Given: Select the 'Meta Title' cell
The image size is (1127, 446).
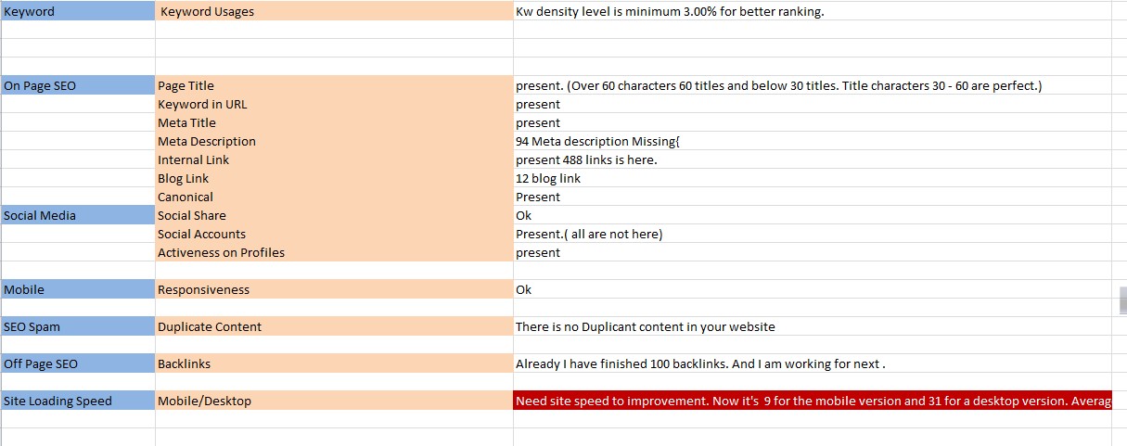Looking at the screenshot, I should coord(334,122).
